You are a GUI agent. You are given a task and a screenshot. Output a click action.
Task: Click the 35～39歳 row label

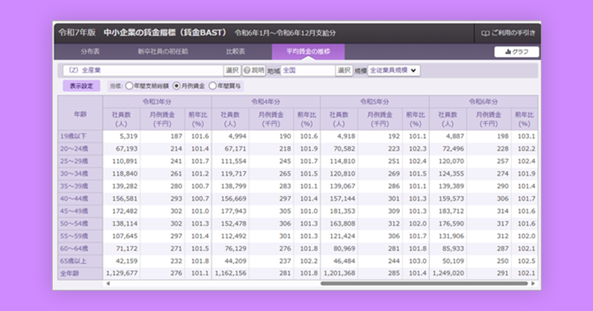coord(80,187)
